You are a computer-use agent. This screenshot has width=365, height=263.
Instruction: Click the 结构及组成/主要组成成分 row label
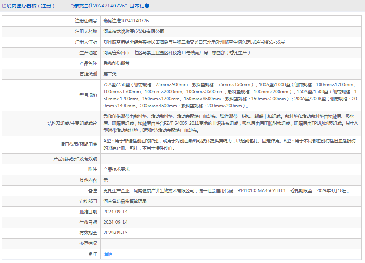coord(72,124)
